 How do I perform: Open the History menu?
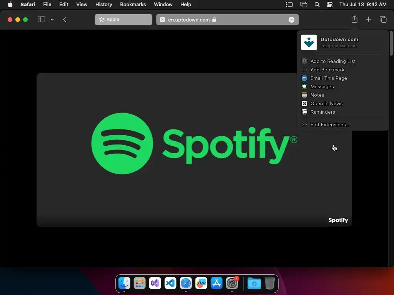point(104,4)
